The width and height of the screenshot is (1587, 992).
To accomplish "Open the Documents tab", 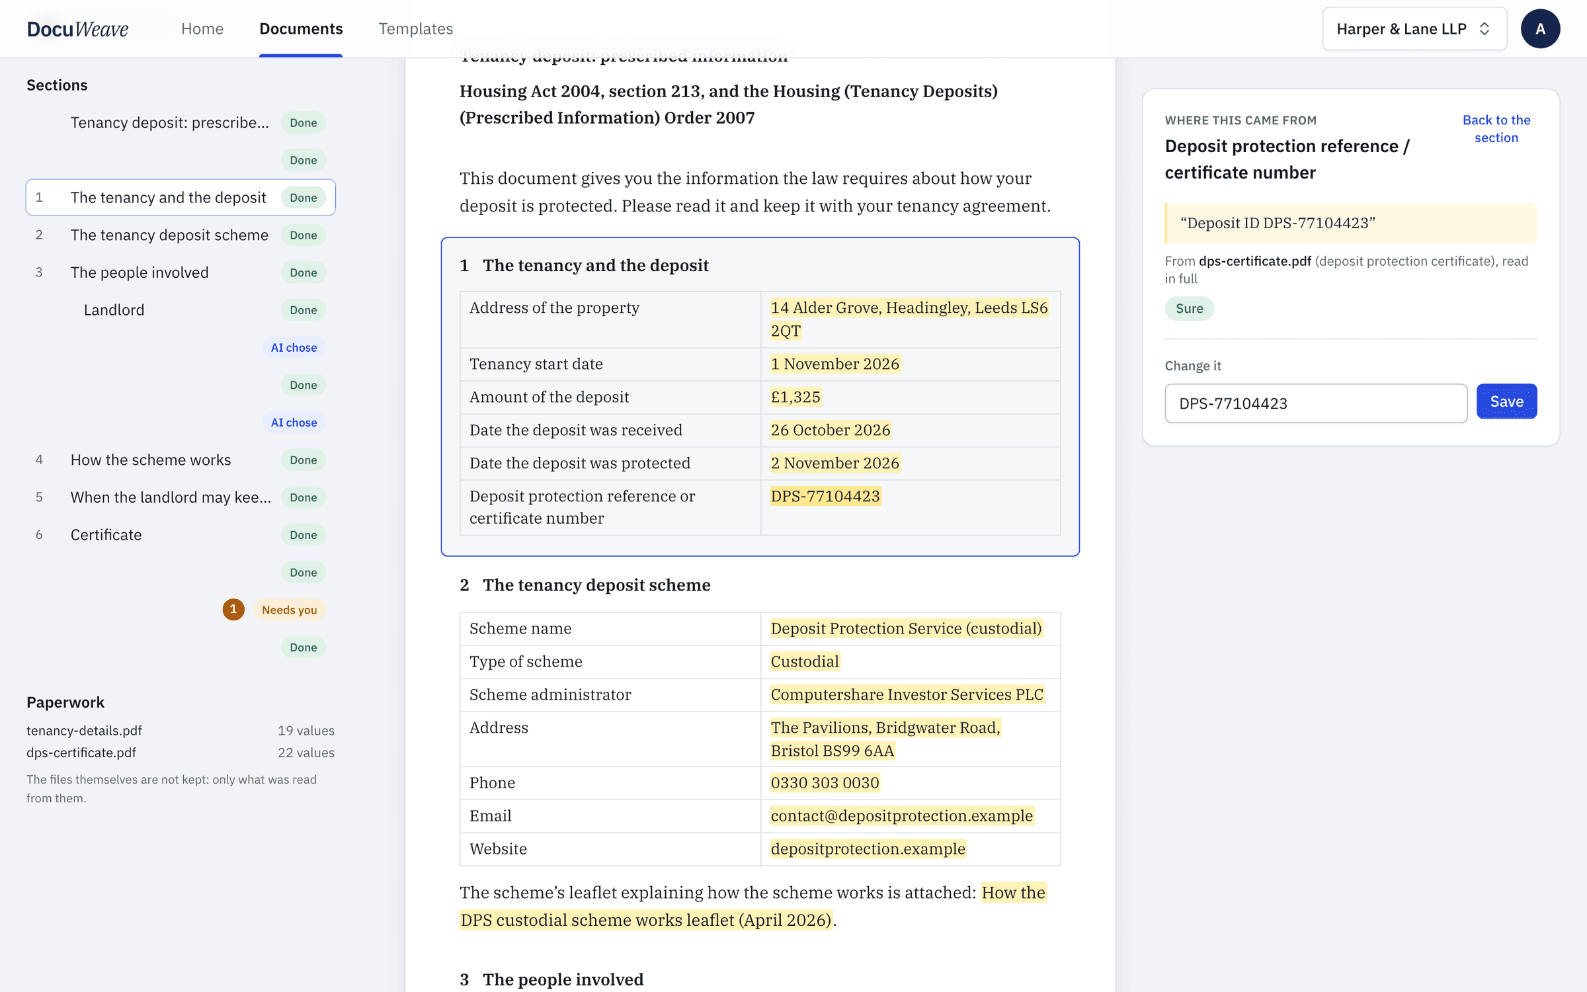I will click(x=301, y=28).
